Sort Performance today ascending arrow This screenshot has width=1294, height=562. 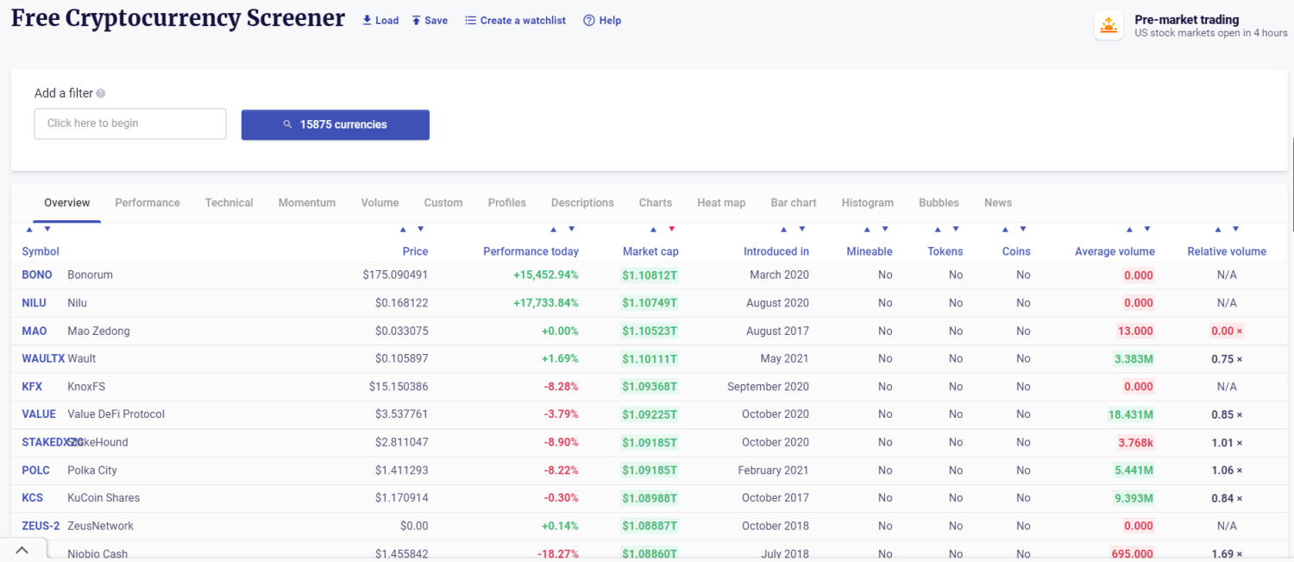coord(554,229)
